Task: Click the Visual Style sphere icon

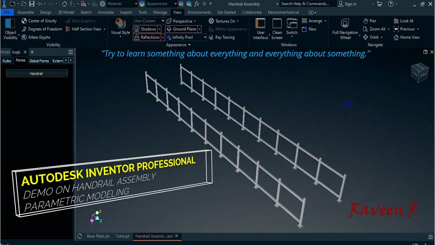Action: [x=120, y=24]
